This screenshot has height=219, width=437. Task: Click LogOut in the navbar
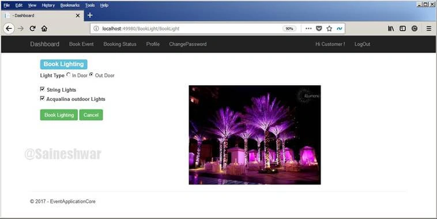click(x=362, y=44)
